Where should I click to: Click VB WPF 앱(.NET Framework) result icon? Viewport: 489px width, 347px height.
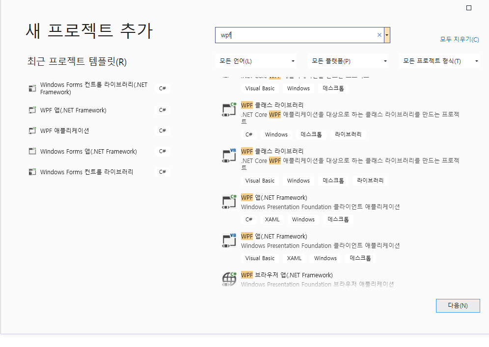pos(229,240)
